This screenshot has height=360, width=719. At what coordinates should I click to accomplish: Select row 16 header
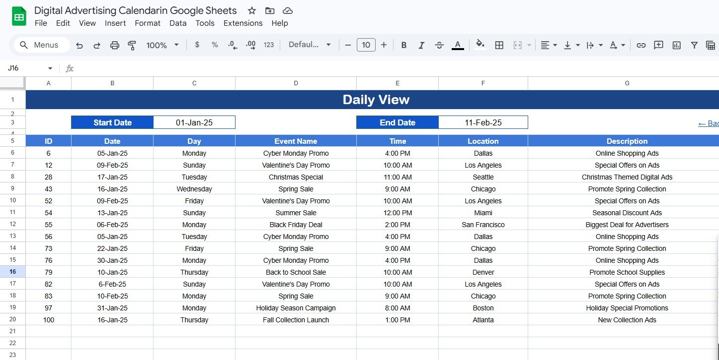[x=12, y=272]
